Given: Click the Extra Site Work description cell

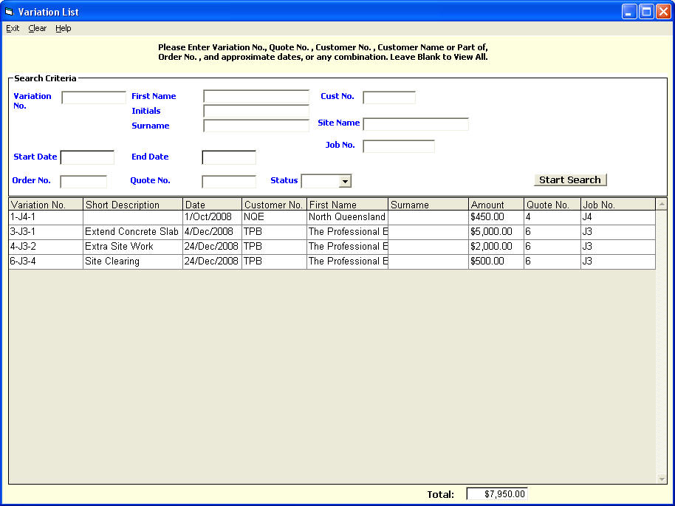Looking at the screenshot, I should (x=133, y=247).
